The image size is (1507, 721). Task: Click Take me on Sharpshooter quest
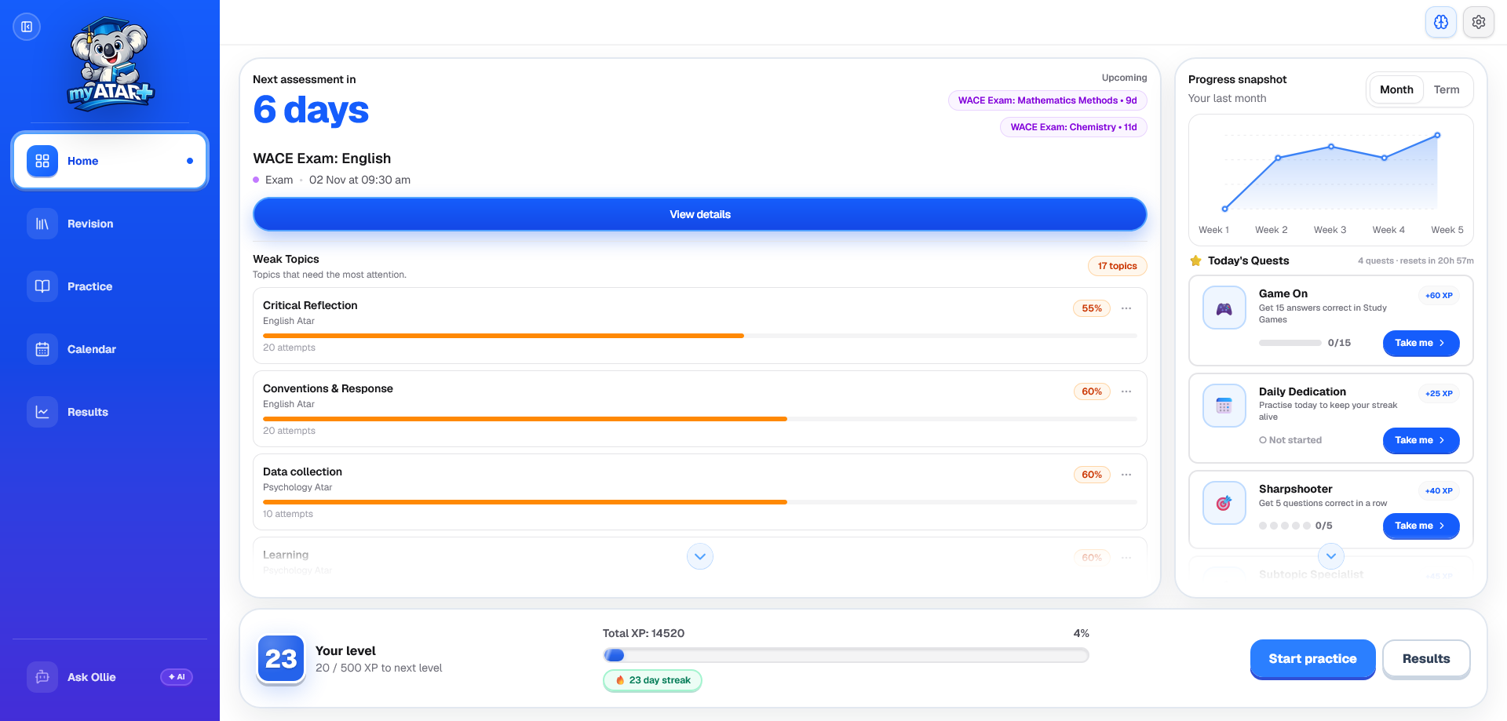tap(1421, 526)
